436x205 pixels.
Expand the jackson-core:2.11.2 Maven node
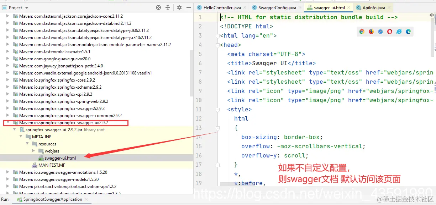[x=8, y=16]
